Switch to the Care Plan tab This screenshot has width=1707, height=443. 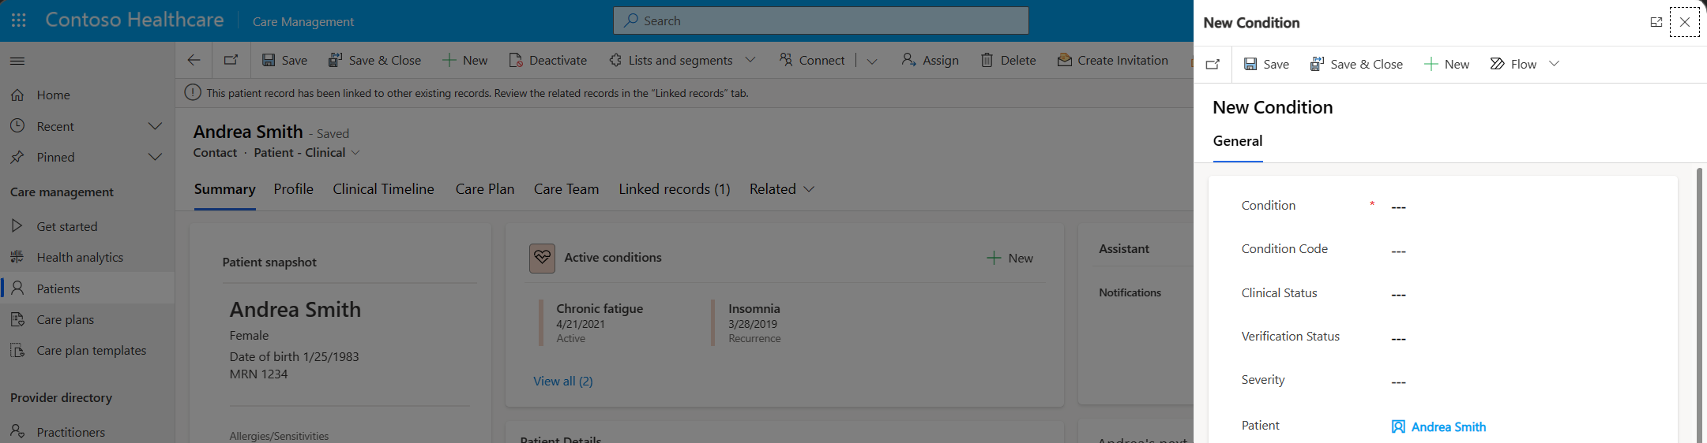click(x=485, y=189)
